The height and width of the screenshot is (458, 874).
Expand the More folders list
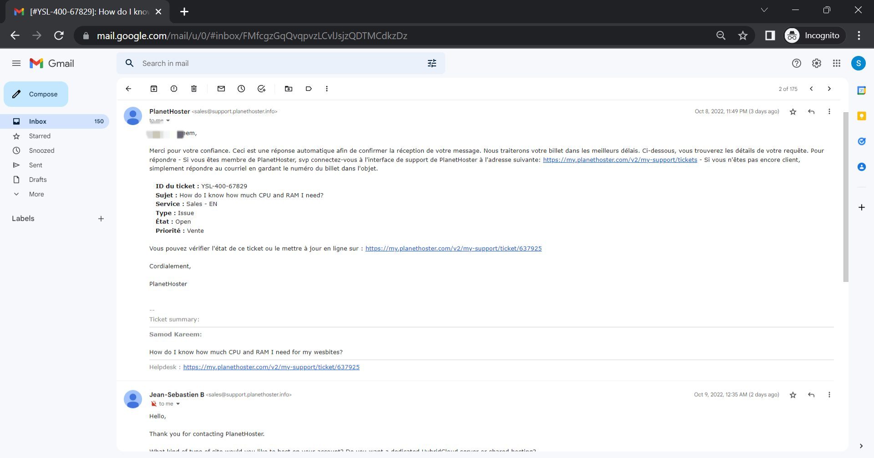point(36,194)
